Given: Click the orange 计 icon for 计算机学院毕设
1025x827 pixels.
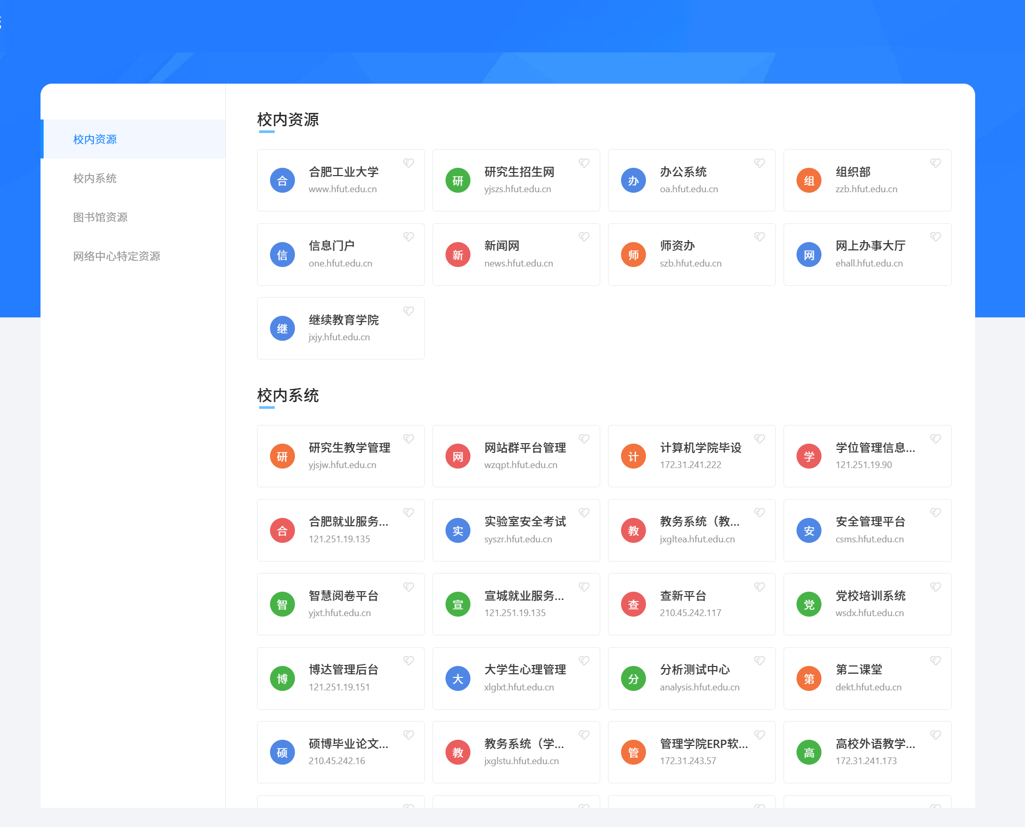Looking at the screenshot, I should pos(633,457).
